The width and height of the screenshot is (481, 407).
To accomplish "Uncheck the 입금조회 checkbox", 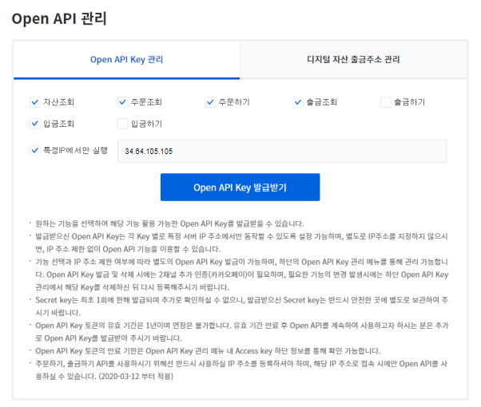I will click(34, 124).
